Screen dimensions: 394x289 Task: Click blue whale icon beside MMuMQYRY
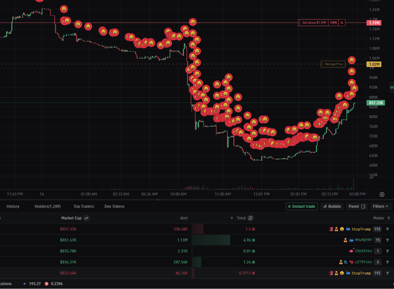(351, 240)
